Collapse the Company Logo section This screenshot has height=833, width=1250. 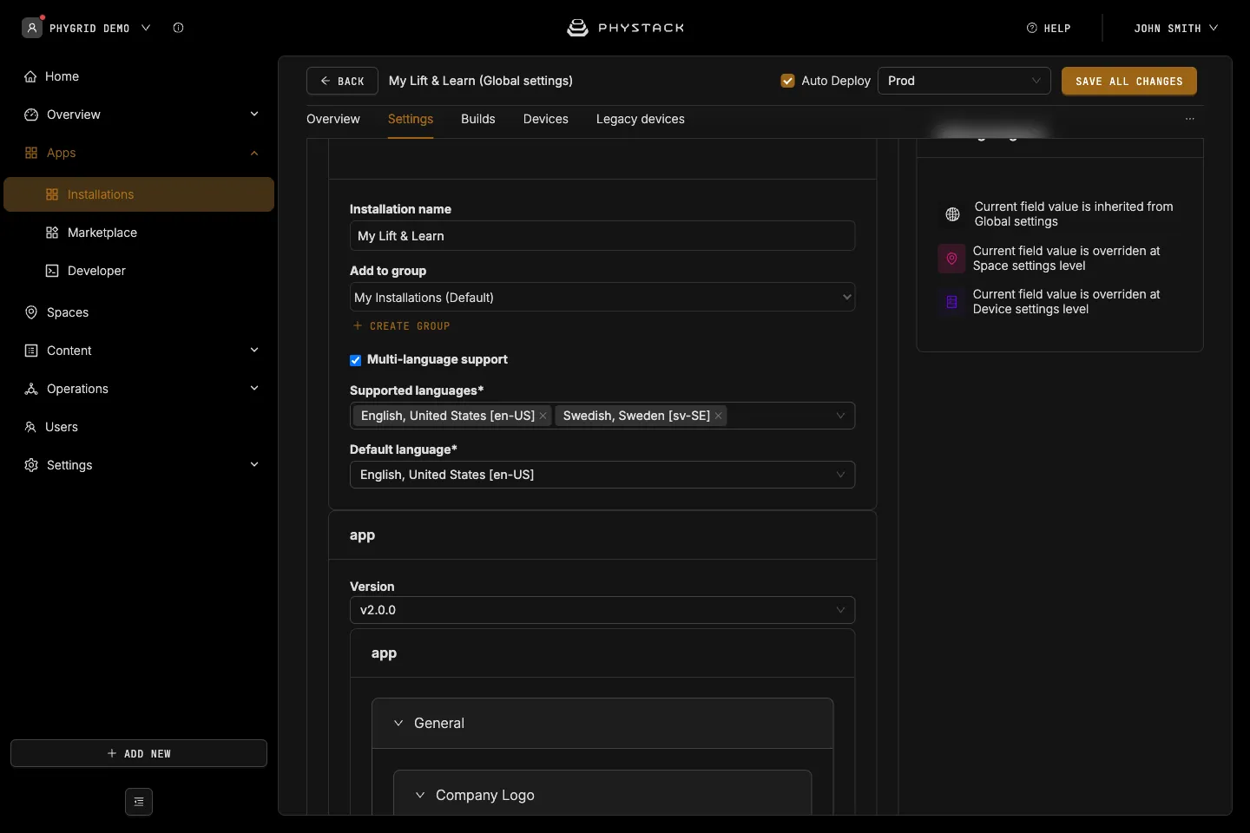[420, 795]
